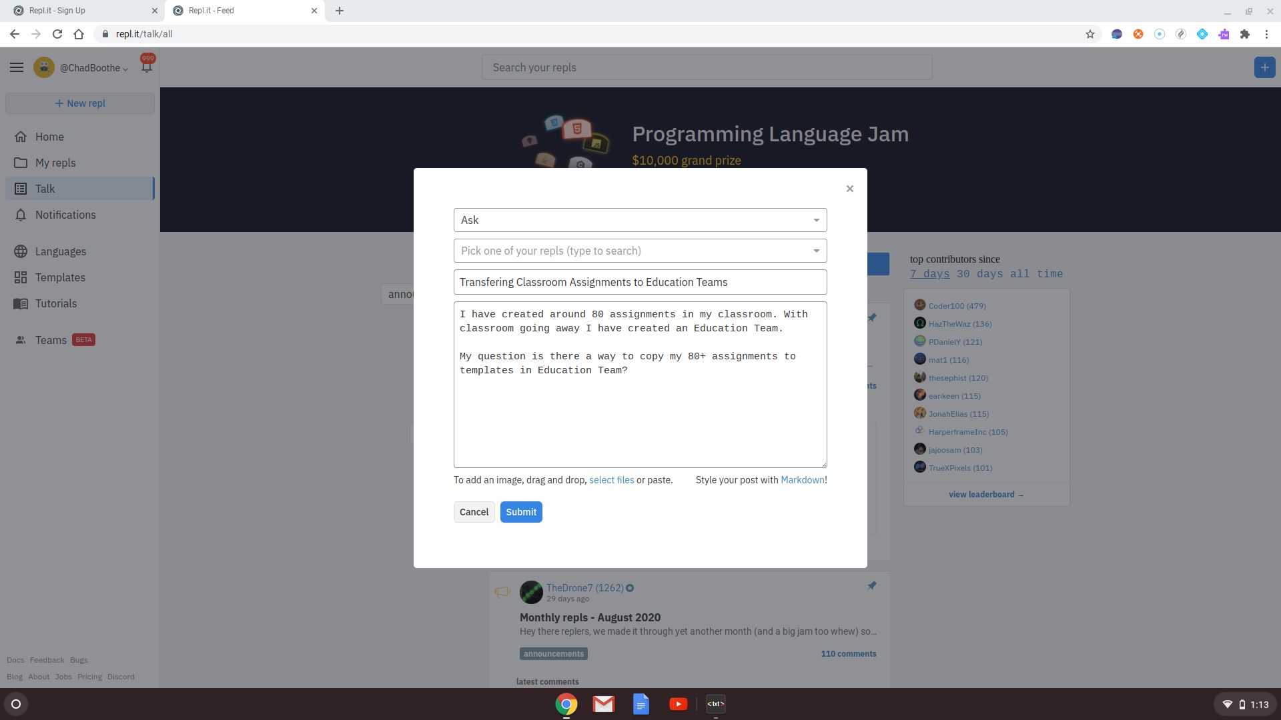Open JonahElias (115) profile
1281x720 pixels.
click(x=958, y=414)
